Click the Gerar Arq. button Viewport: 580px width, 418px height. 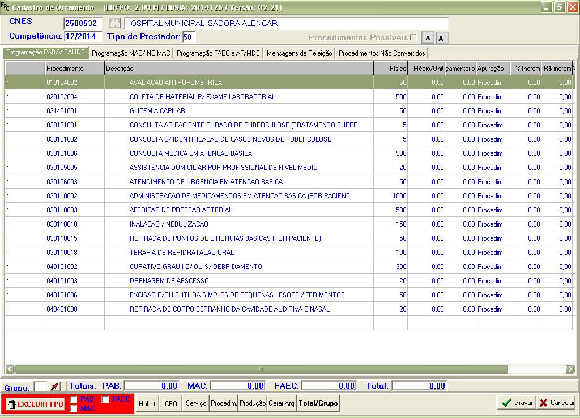282,403
